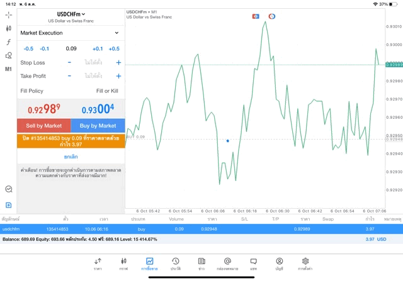Click the battery indicator in status bar
403x281 pixels.
(393, 4)
